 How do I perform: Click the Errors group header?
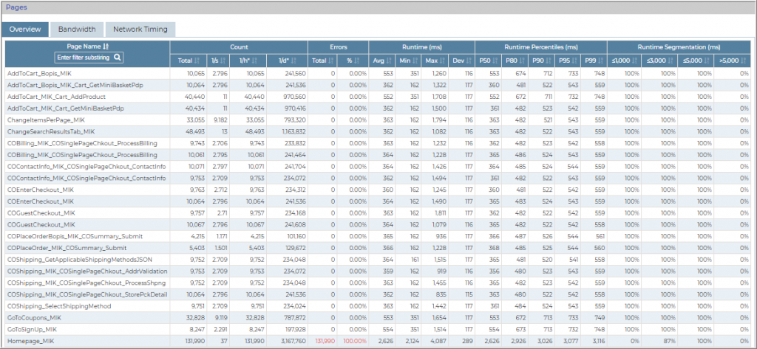338,47
